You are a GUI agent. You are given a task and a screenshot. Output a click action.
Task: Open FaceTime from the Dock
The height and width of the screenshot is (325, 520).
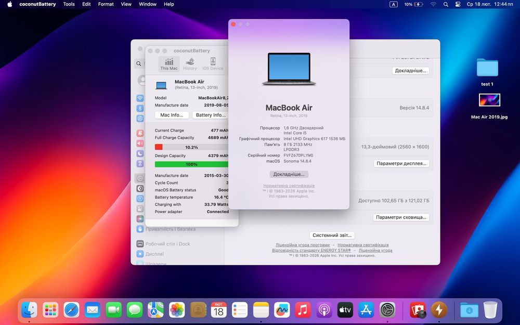[x=114, y=310]
